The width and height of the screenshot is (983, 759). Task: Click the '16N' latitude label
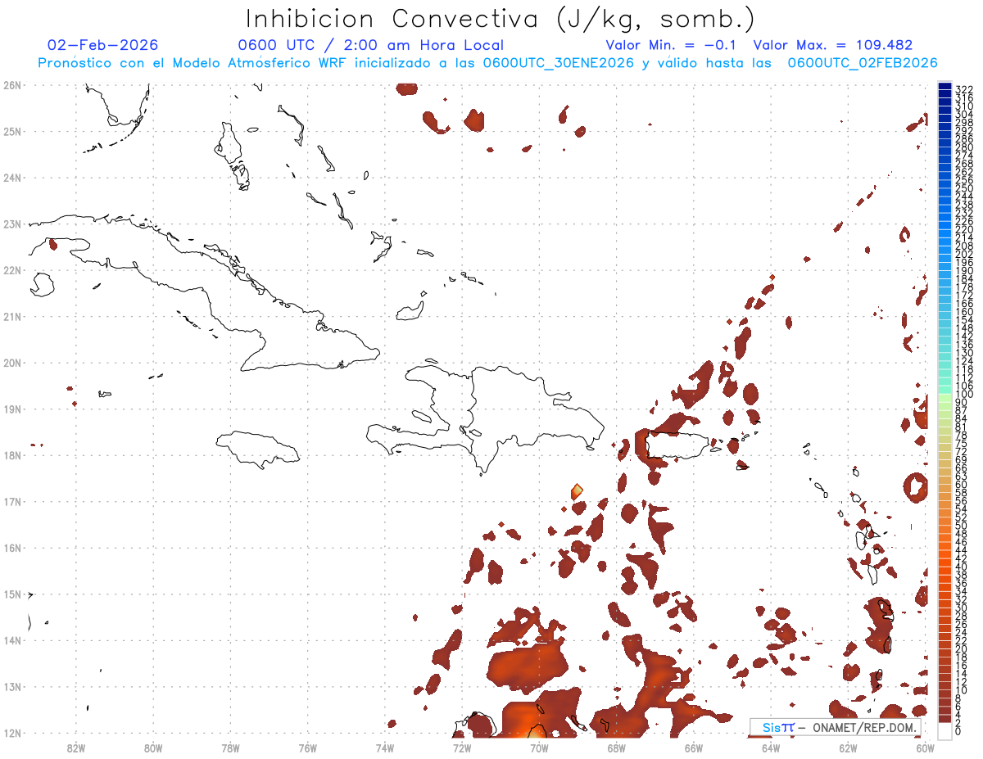pos(11,548)
